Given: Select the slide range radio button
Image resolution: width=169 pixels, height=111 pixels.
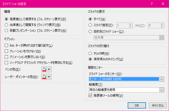Looking at the screenshot, I should 90,25.
